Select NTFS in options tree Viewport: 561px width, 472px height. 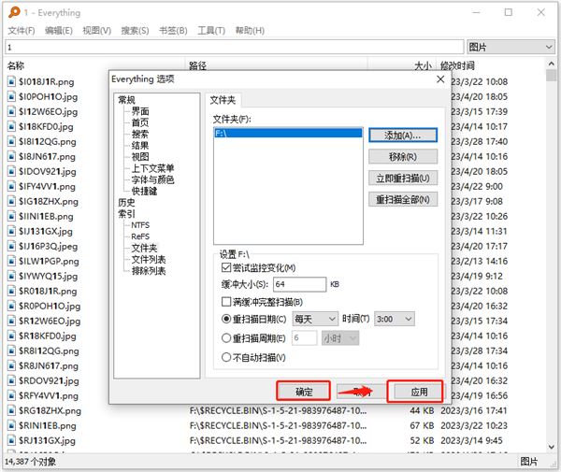140,225
